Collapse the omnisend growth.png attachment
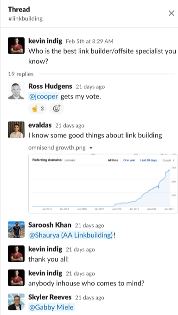 pyautogui.click(x=91, y=148)
